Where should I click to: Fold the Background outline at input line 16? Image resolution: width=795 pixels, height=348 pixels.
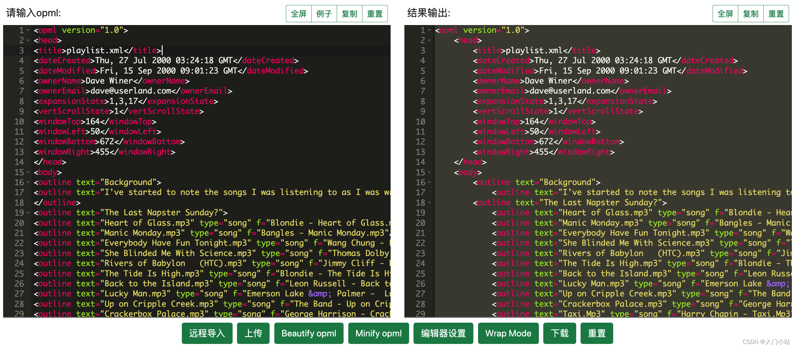coord(28,182)
